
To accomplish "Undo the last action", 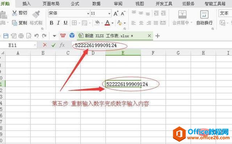I will click(36, 36).
